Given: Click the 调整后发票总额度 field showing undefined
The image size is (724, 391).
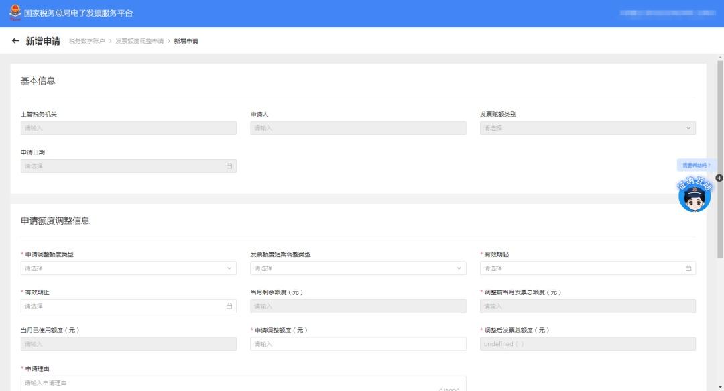Looking at the screenshot, I should [588, 344].
